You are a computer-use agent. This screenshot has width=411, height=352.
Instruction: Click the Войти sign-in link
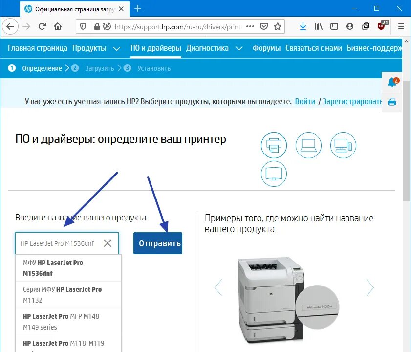(305, 102)
